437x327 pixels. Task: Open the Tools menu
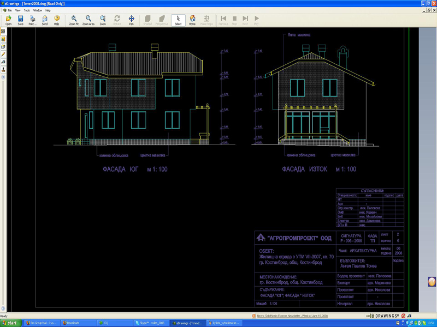pos(27,10)
